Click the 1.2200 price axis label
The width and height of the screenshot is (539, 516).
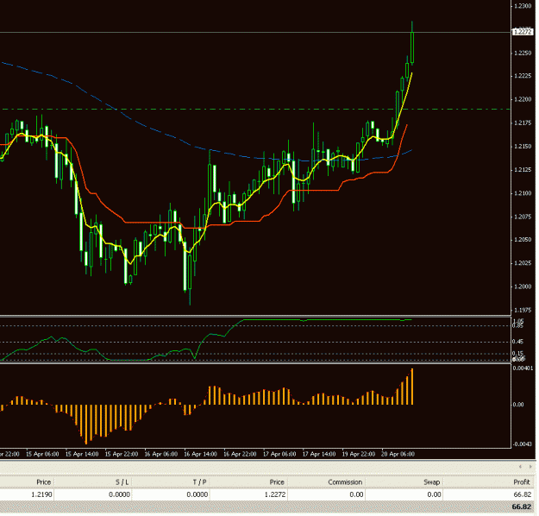click(x=523, y=99)
